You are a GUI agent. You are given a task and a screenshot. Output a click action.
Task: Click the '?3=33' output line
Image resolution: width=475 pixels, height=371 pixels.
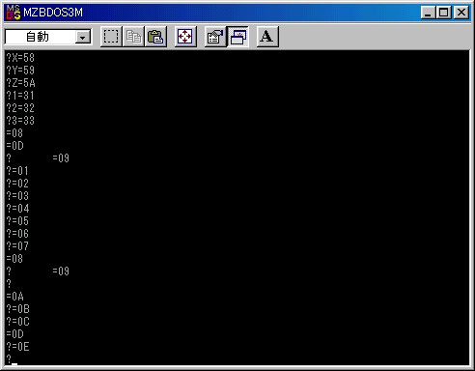click(x=20, y=121)
